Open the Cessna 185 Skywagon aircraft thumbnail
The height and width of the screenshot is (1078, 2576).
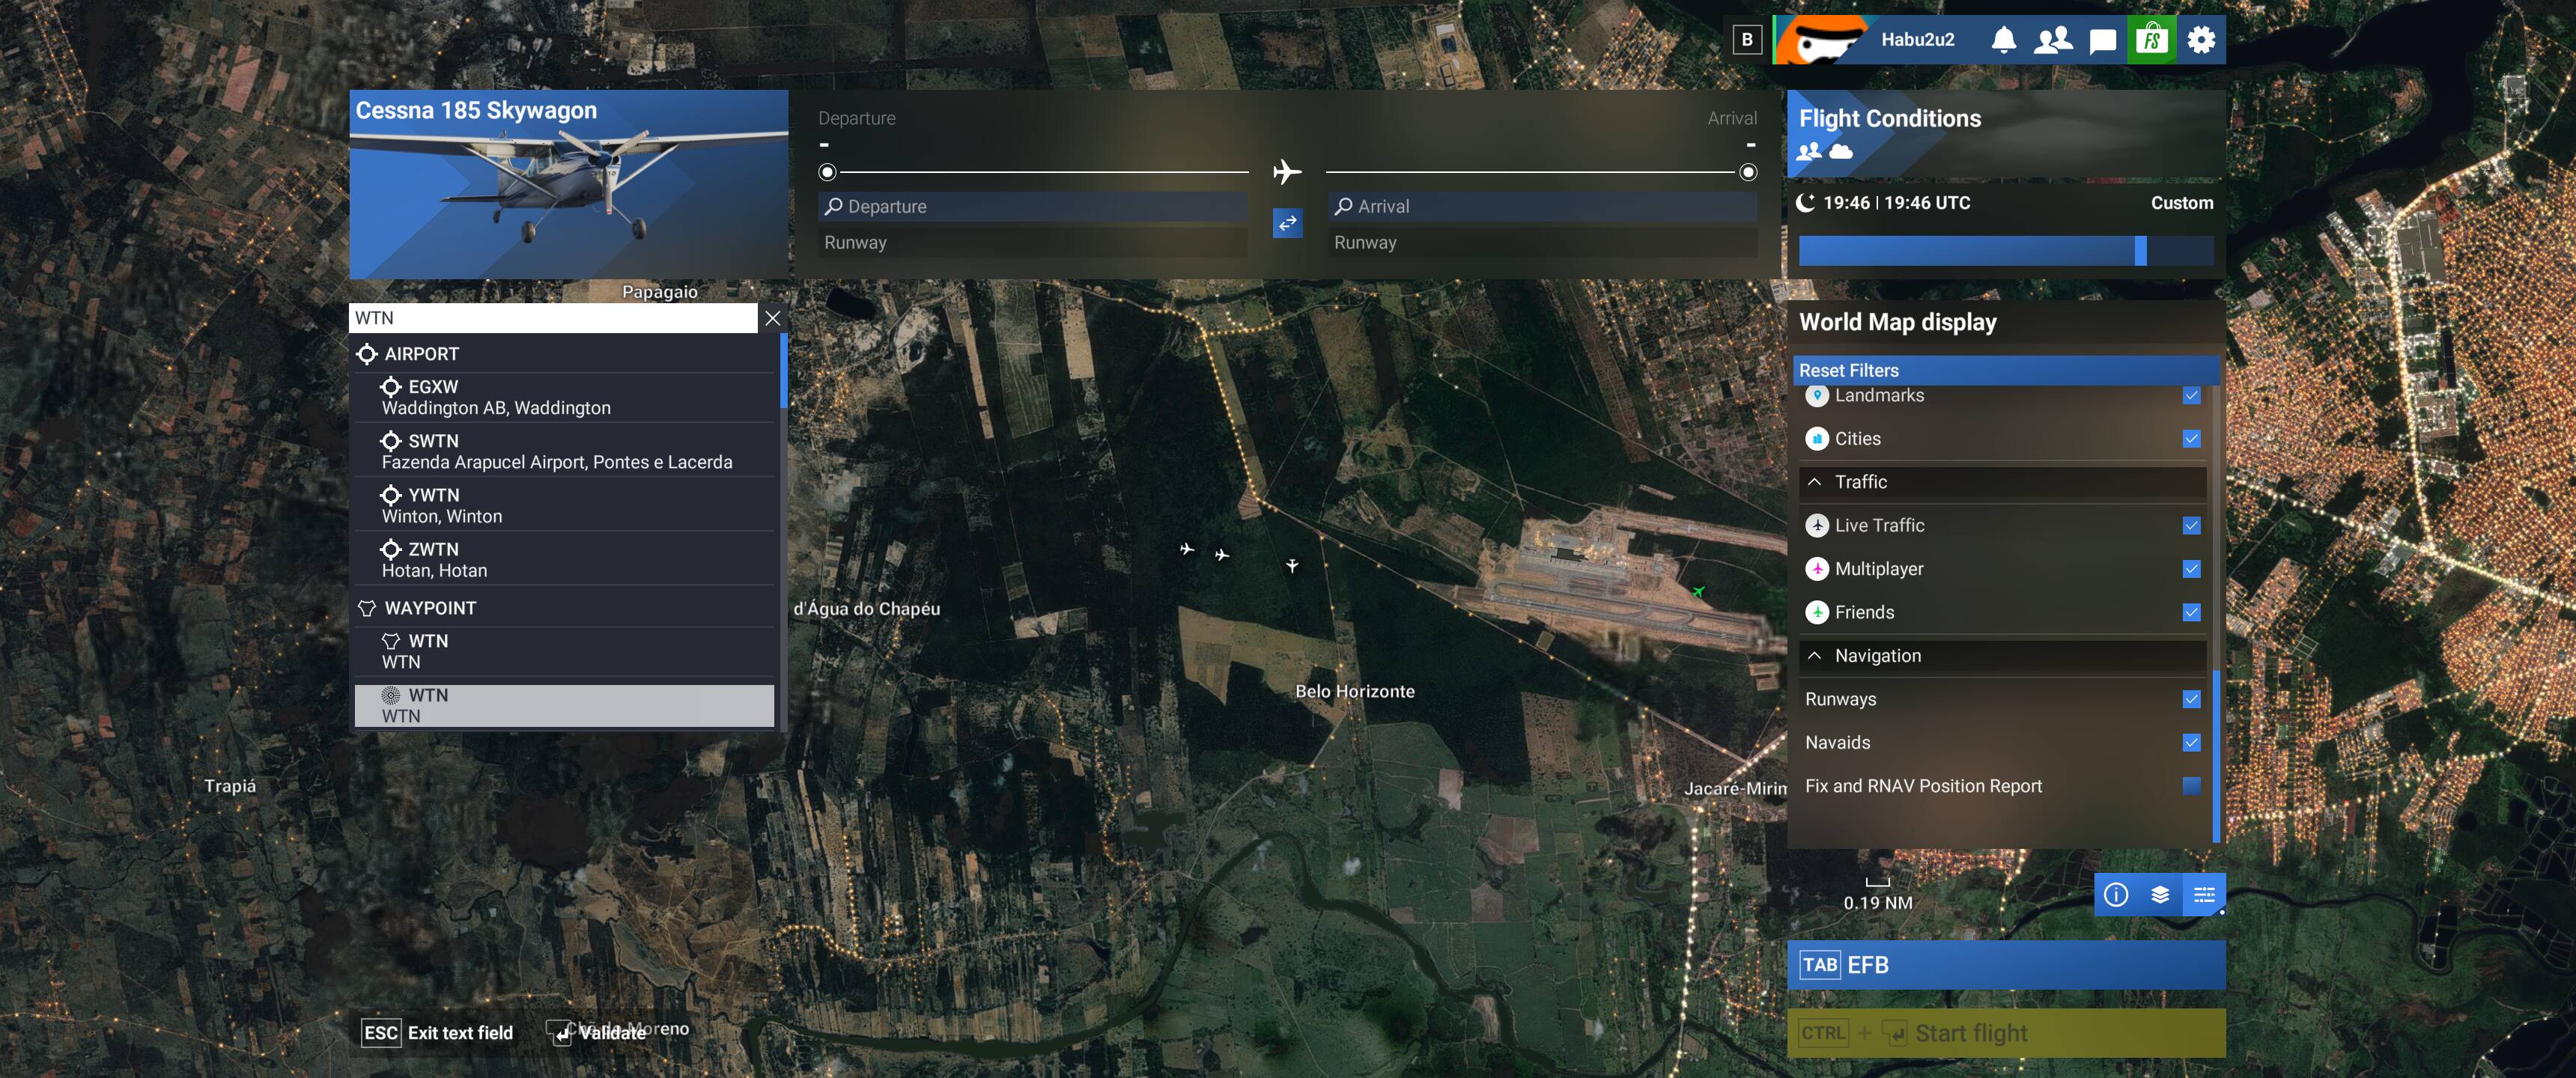coord(568,184)
